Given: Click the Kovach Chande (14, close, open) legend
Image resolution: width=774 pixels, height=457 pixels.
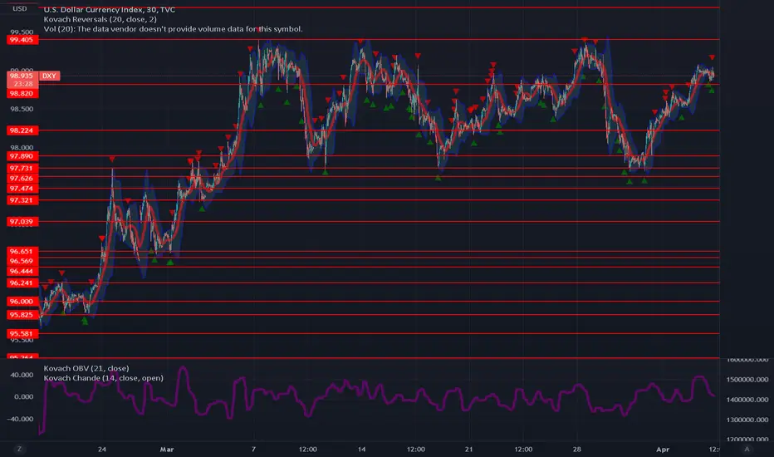Looking at the screenshot, I should [x=103, y=378].
